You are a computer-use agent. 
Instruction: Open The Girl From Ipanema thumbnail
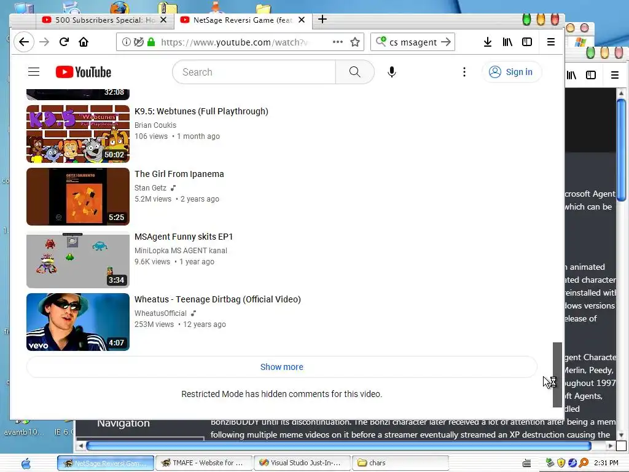coord(78,197)
